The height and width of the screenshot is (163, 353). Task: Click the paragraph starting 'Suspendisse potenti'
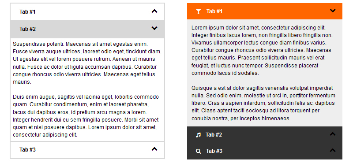pos(87,63)
